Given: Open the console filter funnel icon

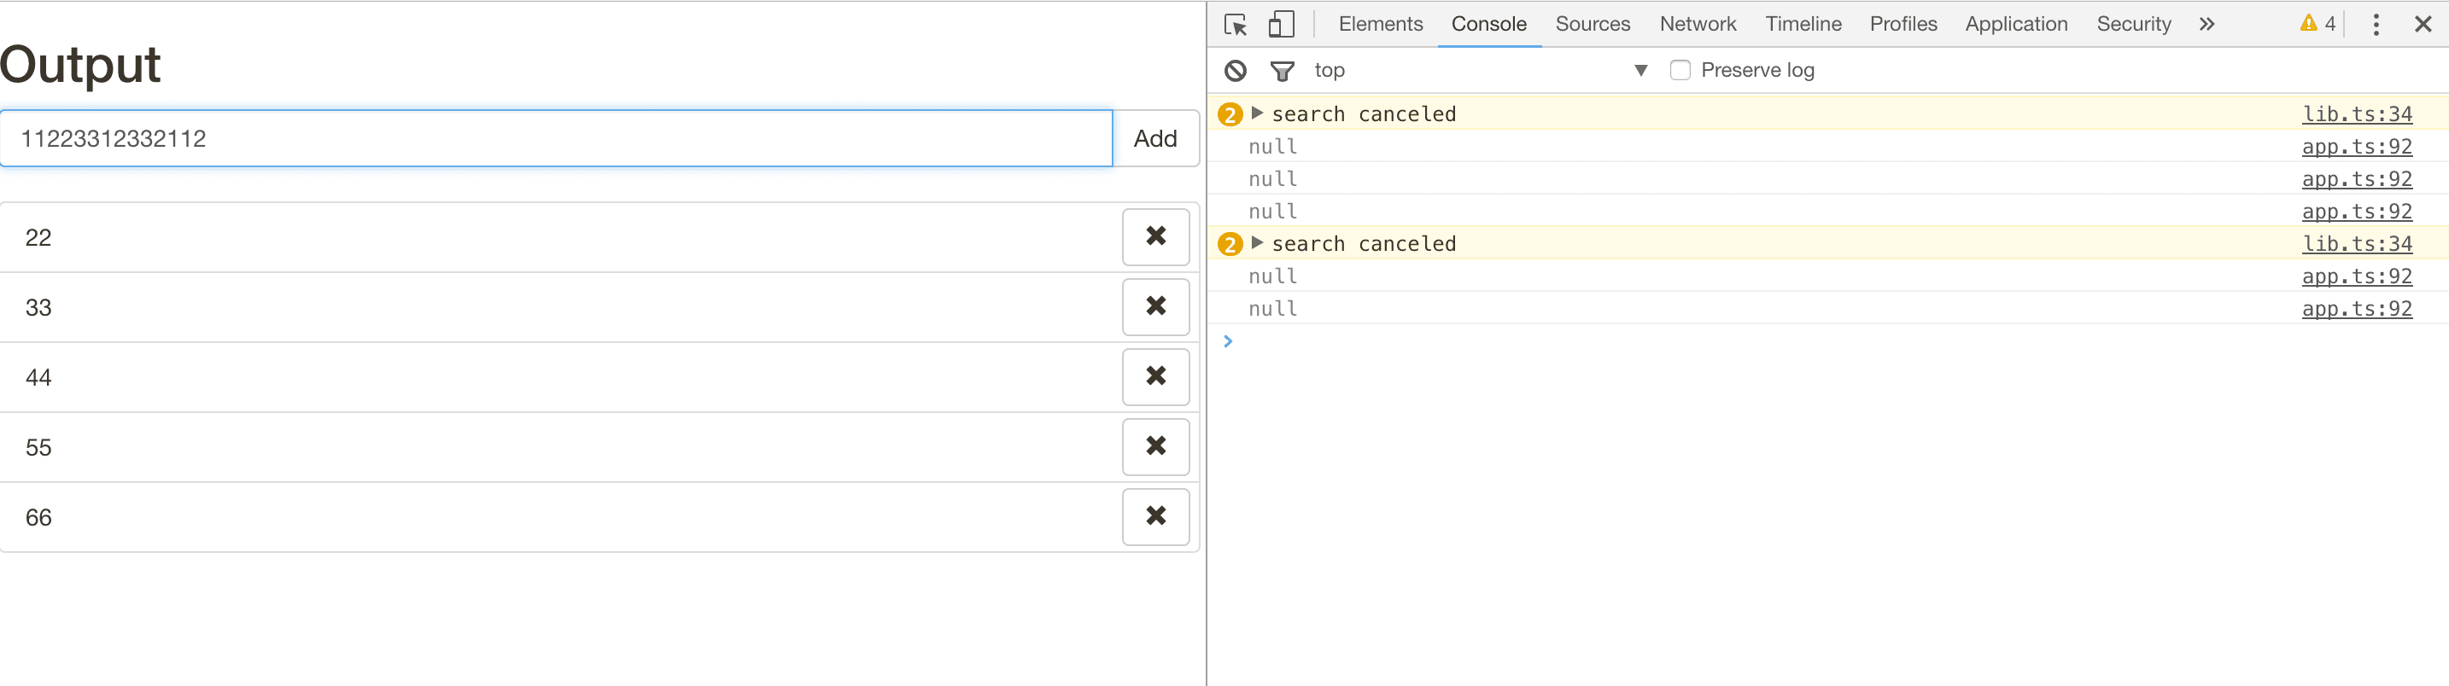Looking at the screenshot, I should coord(1282,70).
